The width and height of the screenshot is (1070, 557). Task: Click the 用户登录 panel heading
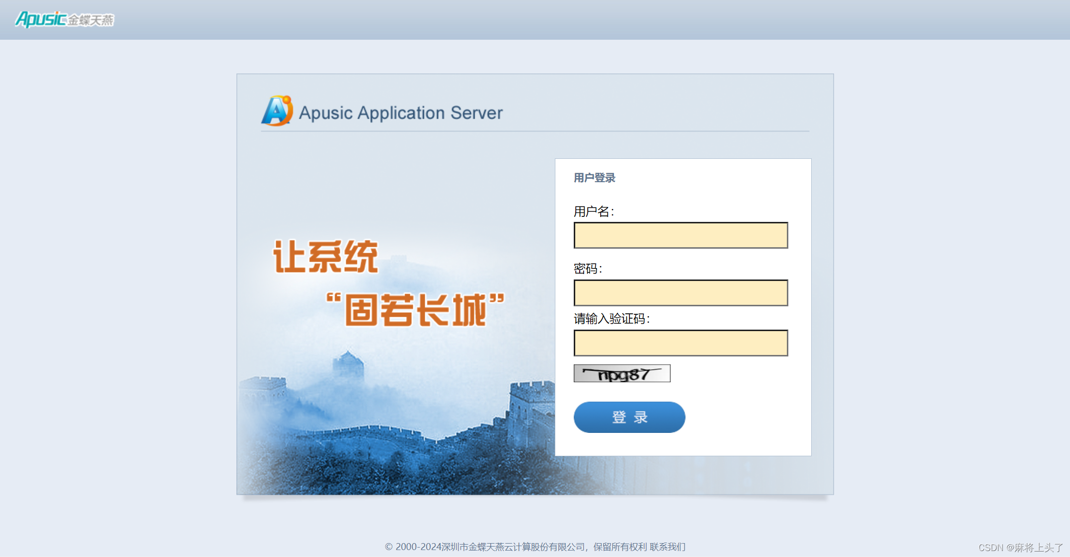[x=595, y=177]
